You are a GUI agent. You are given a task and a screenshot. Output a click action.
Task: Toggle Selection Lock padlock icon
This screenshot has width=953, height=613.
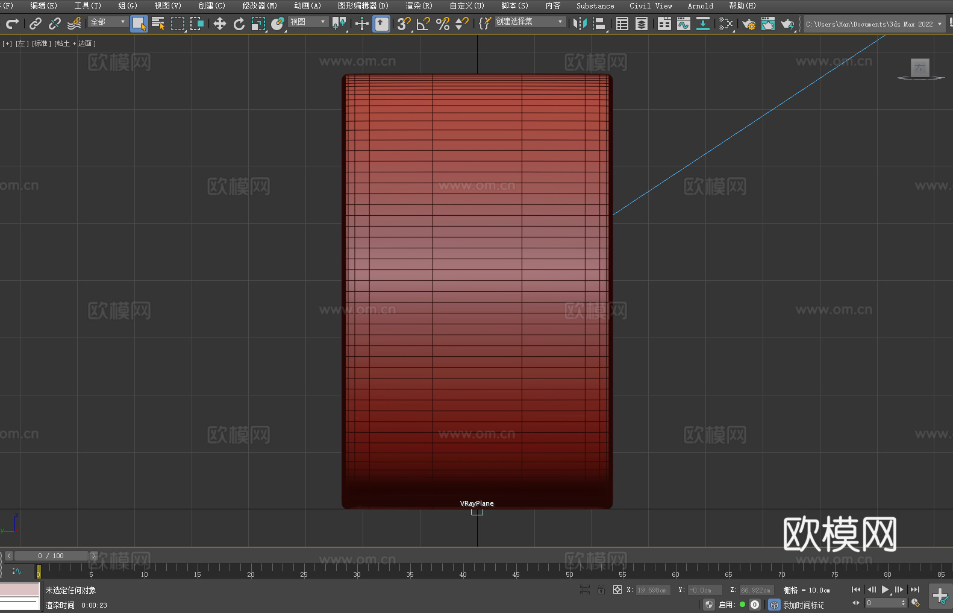[601, 589]
